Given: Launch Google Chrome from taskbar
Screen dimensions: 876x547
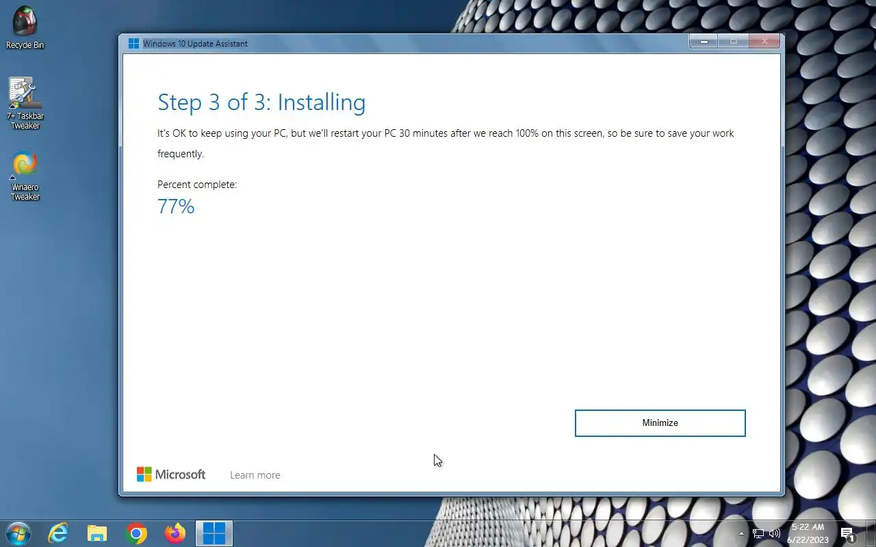Looking at the screenshot, I should coord(136,533).
